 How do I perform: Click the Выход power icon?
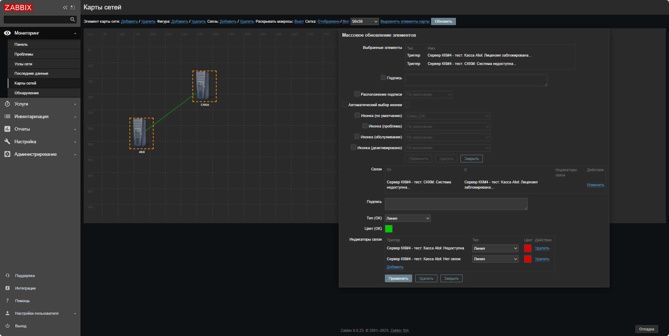(7, 326)
